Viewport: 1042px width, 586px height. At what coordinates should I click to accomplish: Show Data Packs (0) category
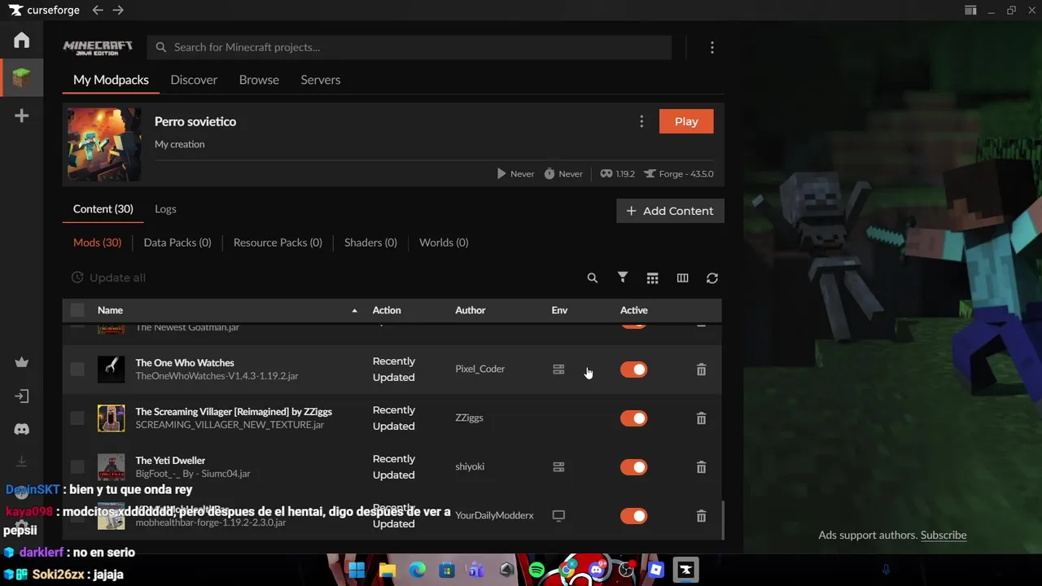(x=177, y=243)
